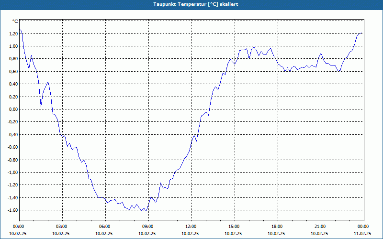383x239 pixels.
Task: Click the 12:00 time label
Action: [x=191, y=227]
